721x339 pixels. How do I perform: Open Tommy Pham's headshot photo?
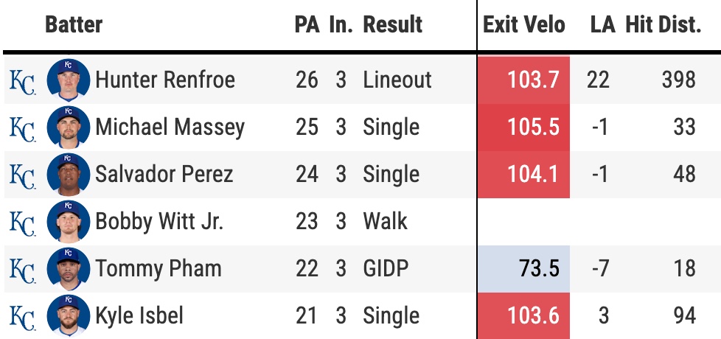pyautogui.click(x=68, y=269)
